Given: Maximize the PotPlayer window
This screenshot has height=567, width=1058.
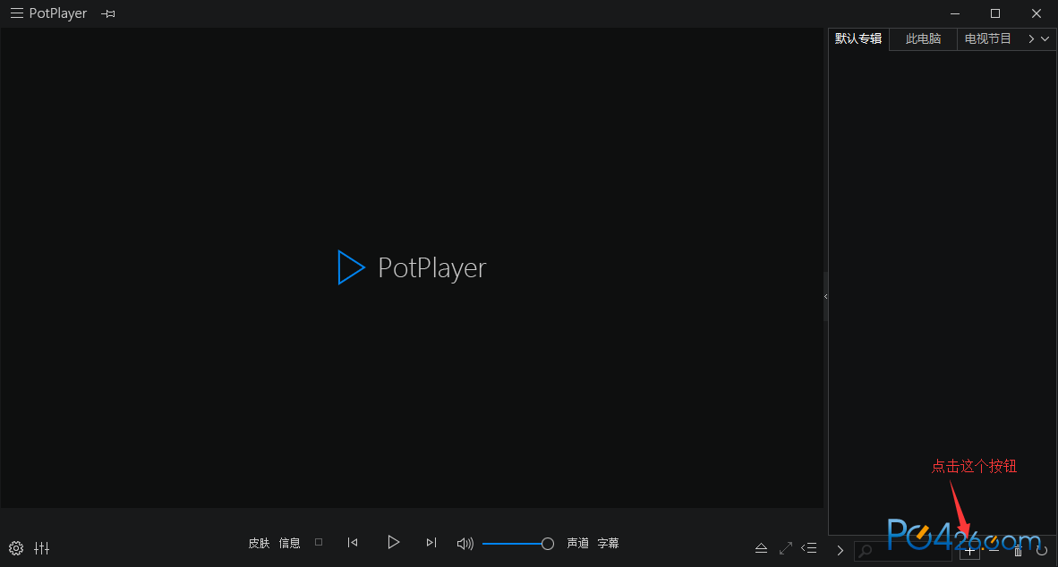Looking at the screenshot, I should click(x=995, y=13).
